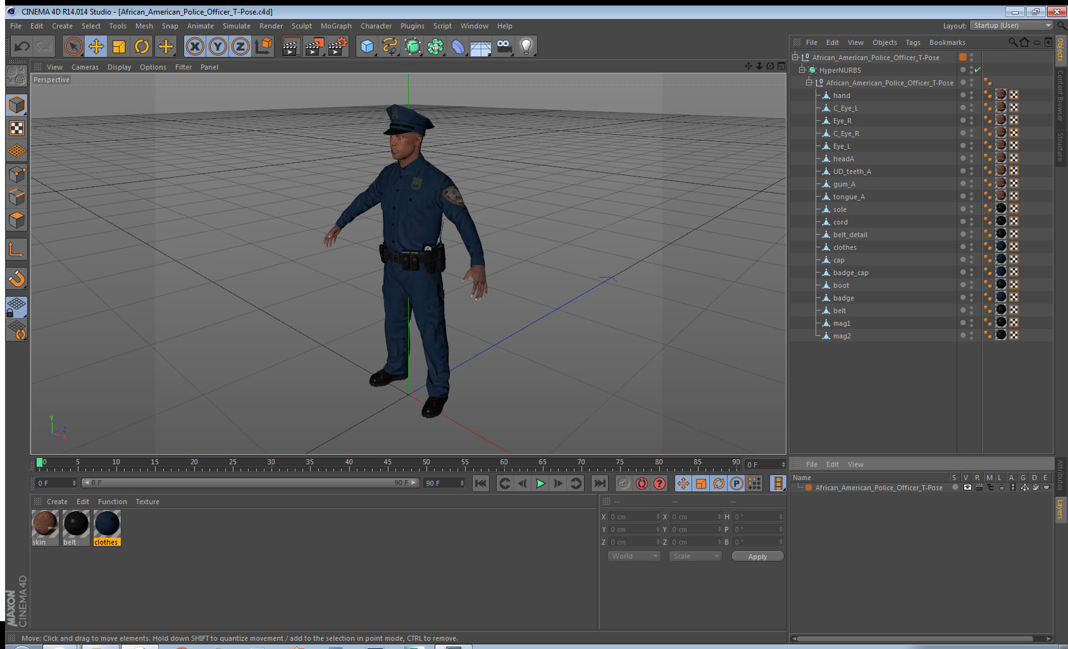This screenshot has width=1068, height=649.
Task: Click the camera object icon
Action: [x=504, y=46]
